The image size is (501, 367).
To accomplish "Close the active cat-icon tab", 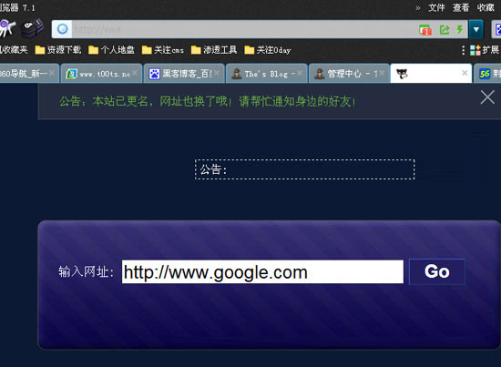I will coord(465,73).
